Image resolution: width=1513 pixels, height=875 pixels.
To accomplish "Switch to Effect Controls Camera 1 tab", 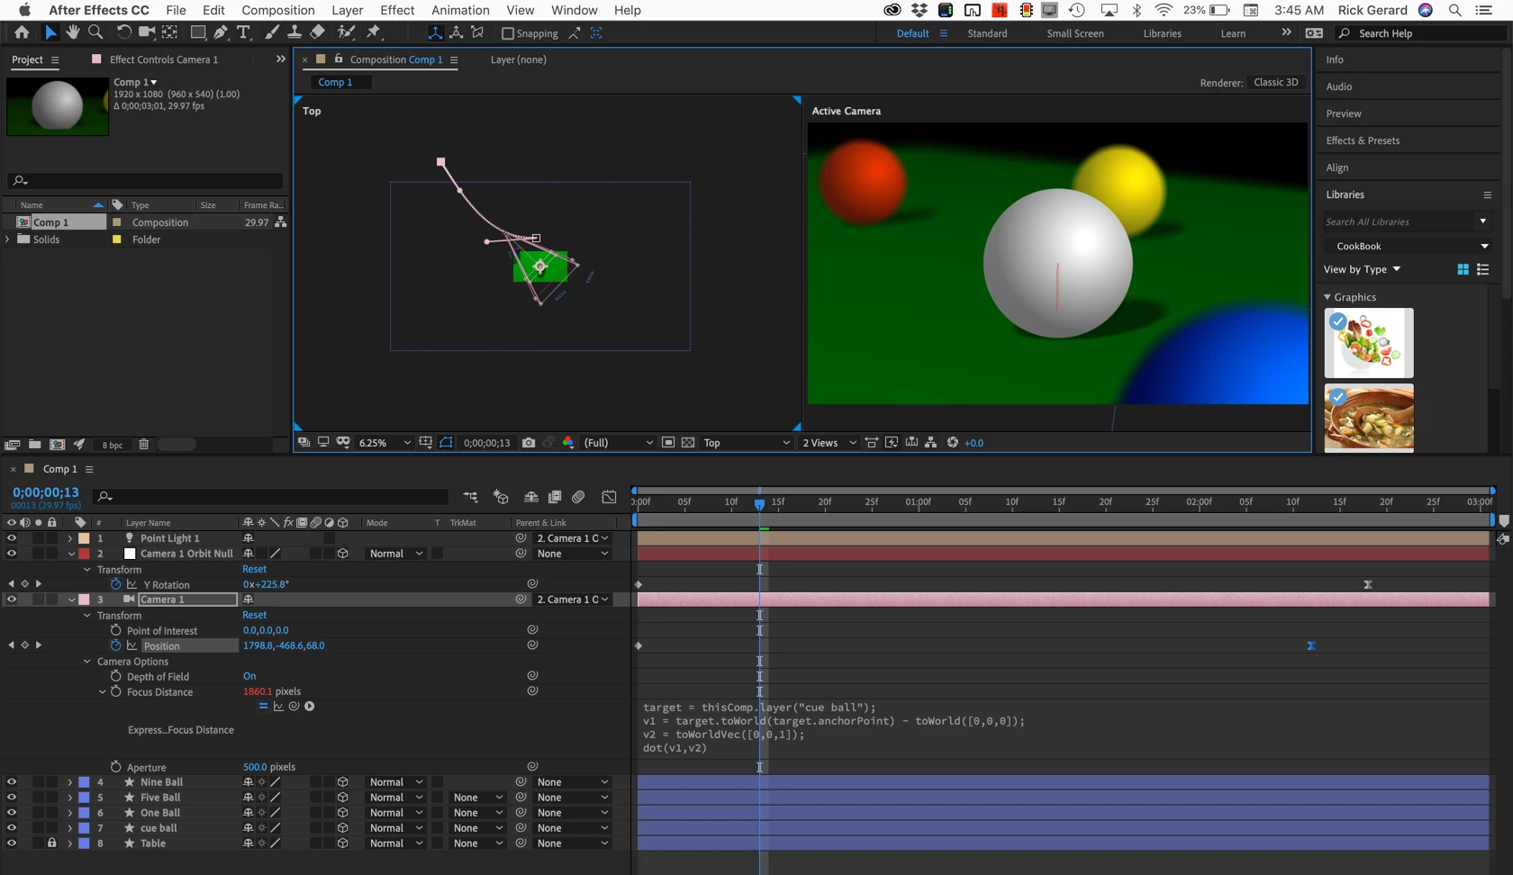I will pyautogui.click(x=163, y=59).
